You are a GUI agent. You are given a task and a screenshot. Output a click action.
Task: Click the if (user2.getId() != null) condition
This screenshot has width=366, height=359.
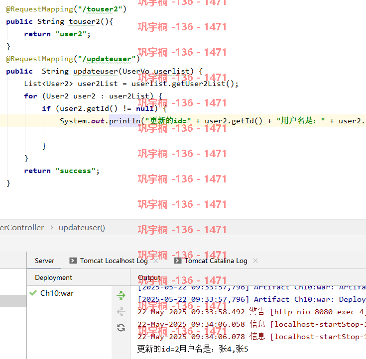107,108
